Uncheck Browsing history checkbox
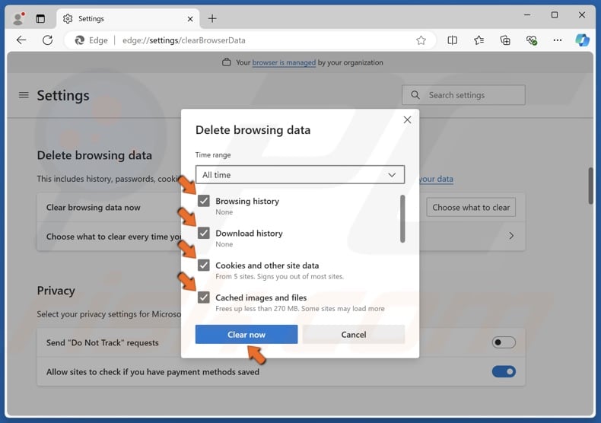601x423 pixels. (204, 201)
